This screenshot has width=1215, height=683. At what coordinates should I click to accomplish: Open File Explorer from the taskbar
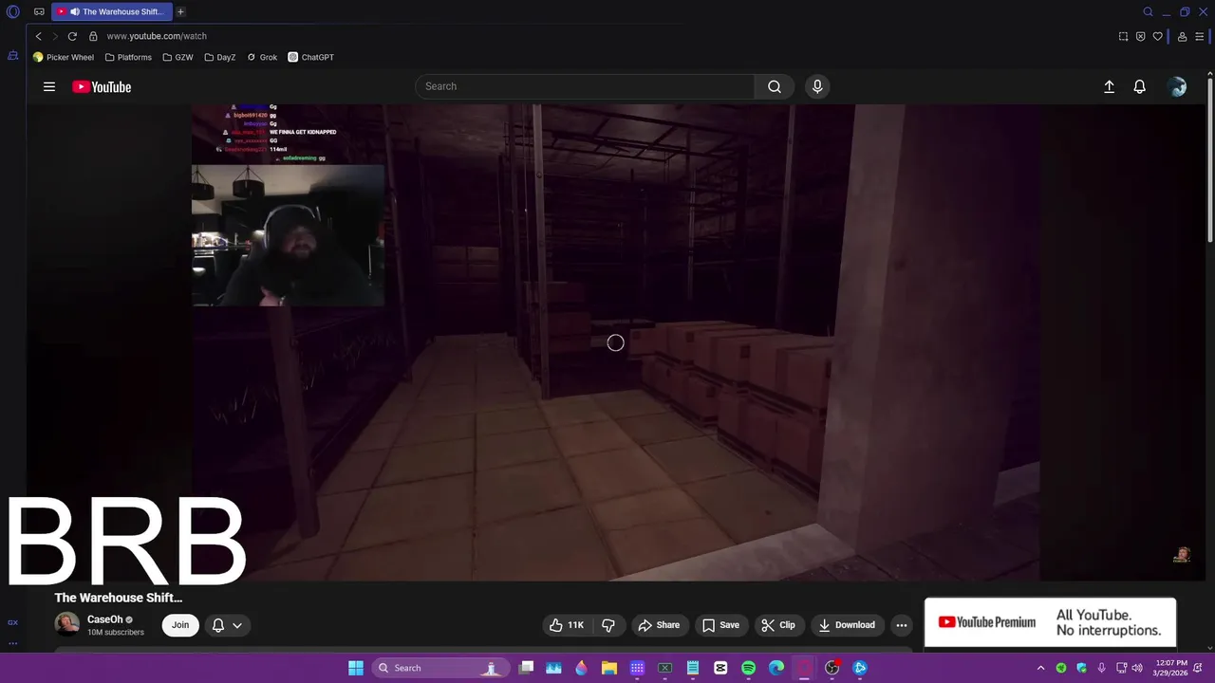pyautogui.click(x=609, y=668)
